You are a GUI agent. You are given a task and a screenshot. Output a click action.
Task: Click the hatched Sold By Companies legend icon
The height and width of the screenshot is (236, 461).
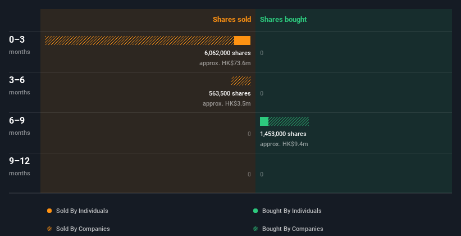49,229
